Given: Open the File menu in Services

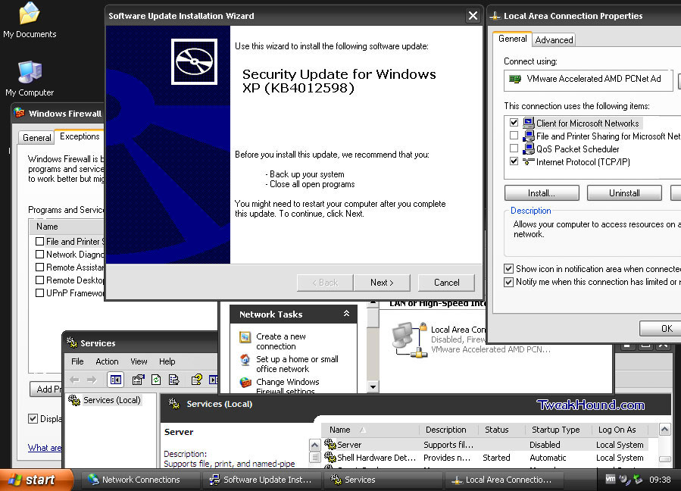Looking at the screenshot, I should click(77, 361).
